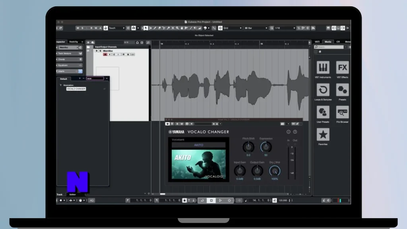Click the Add Track plus icon
This screenshot has height=229, width=407.
click(x=88, y=42)
